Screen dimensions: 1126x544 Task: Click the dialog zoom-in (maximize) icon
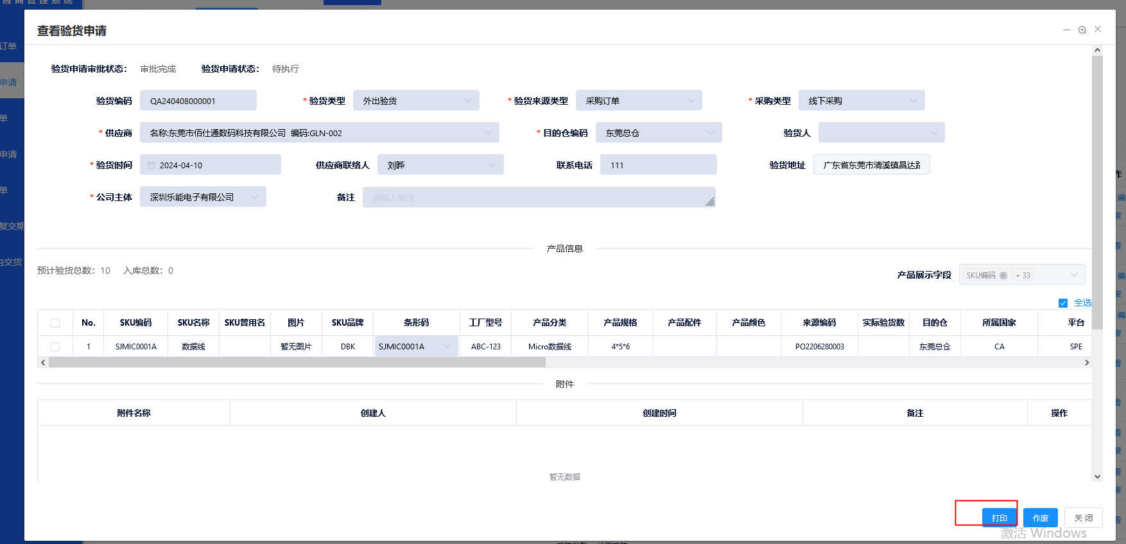pyautogui.click(x=1082, y=30)
